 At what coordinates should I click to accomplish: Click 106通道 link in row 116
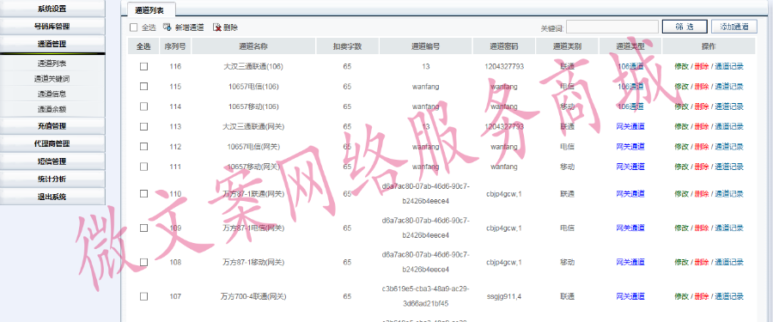pyautogui.click(x=630, y=66)
